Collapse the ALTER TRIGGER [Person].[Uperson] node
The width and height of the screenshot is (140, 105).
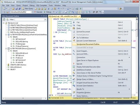coord(6,48)
